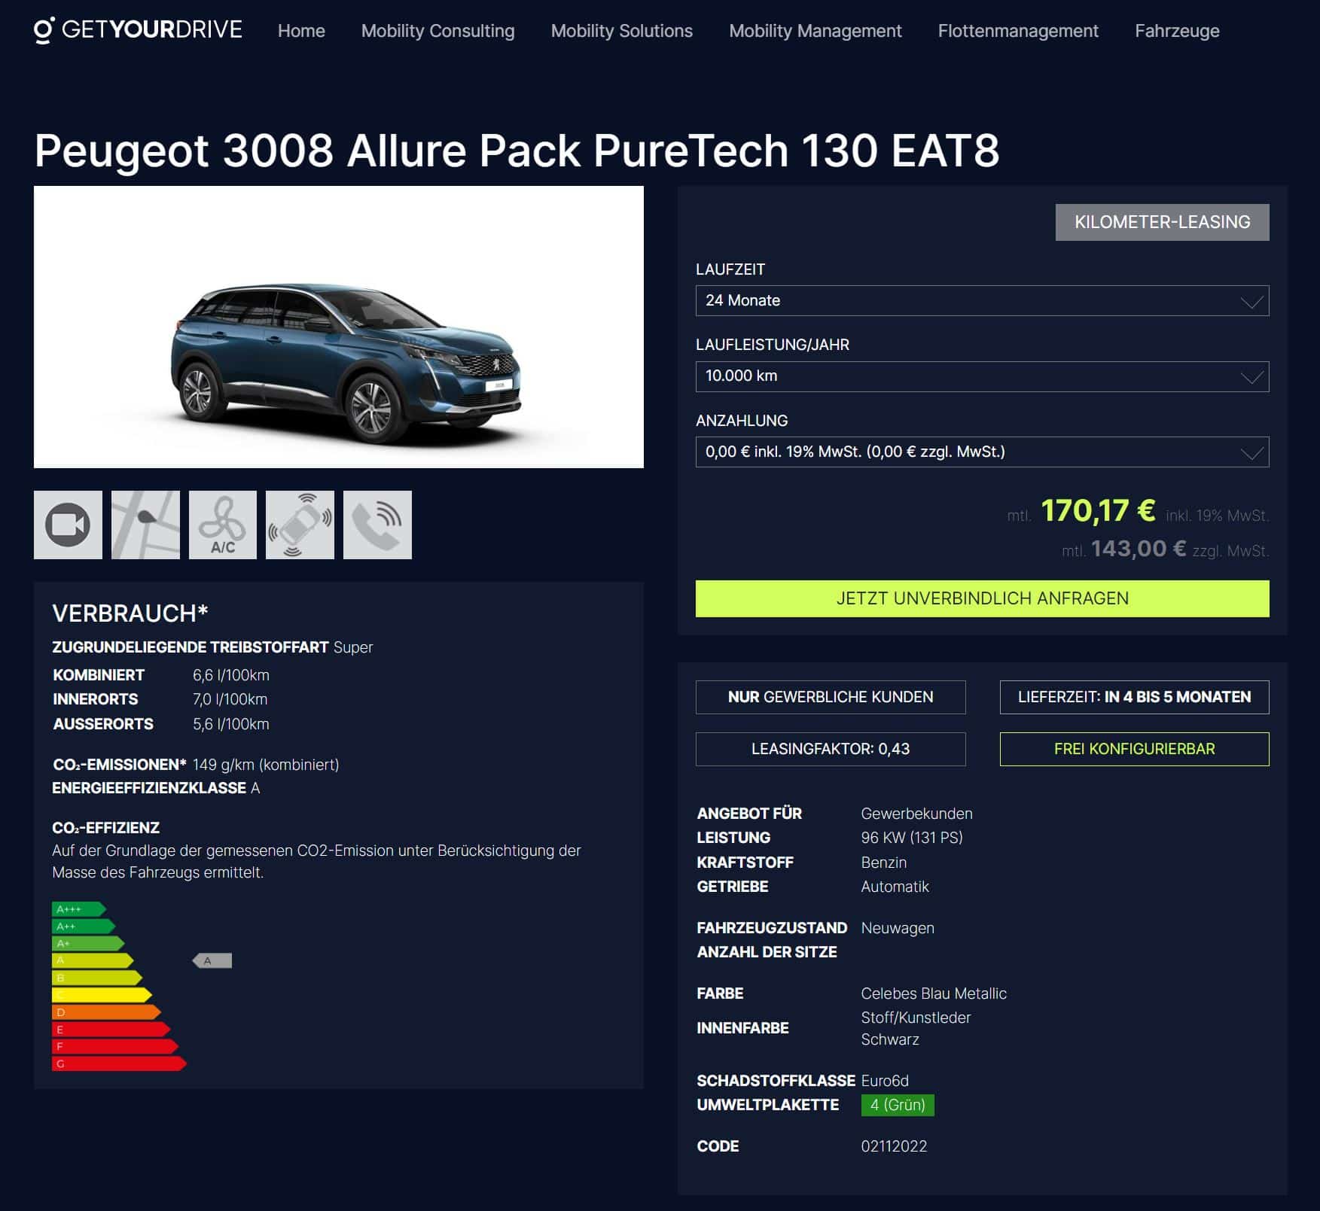Click the Euro6d Schadstoffklasse value
Screen dimensions: 1320x1211
coord(885,1081)
